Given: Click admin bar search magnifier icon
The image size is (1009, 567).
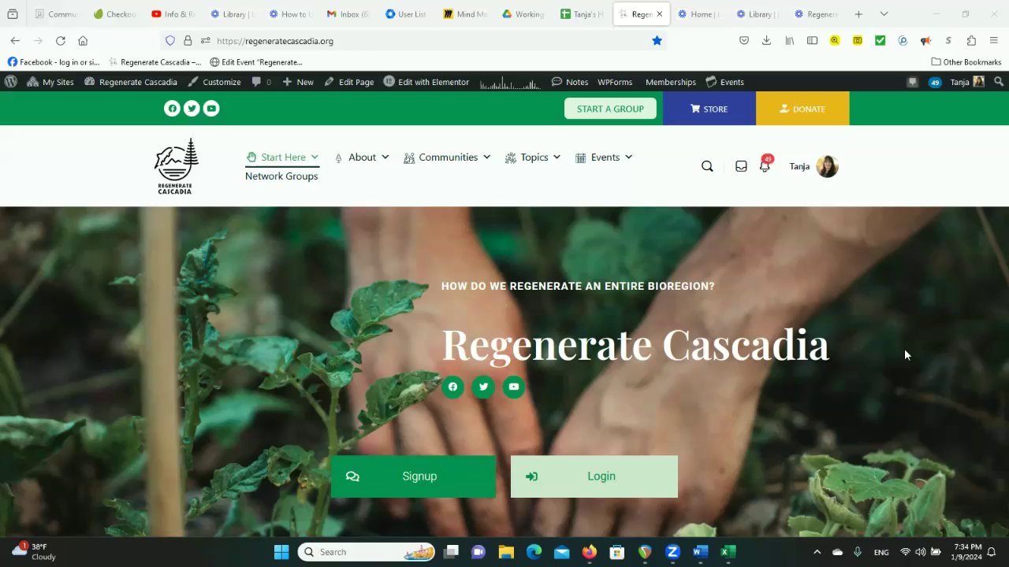Looking at the screenshot, I should [999, 82].
